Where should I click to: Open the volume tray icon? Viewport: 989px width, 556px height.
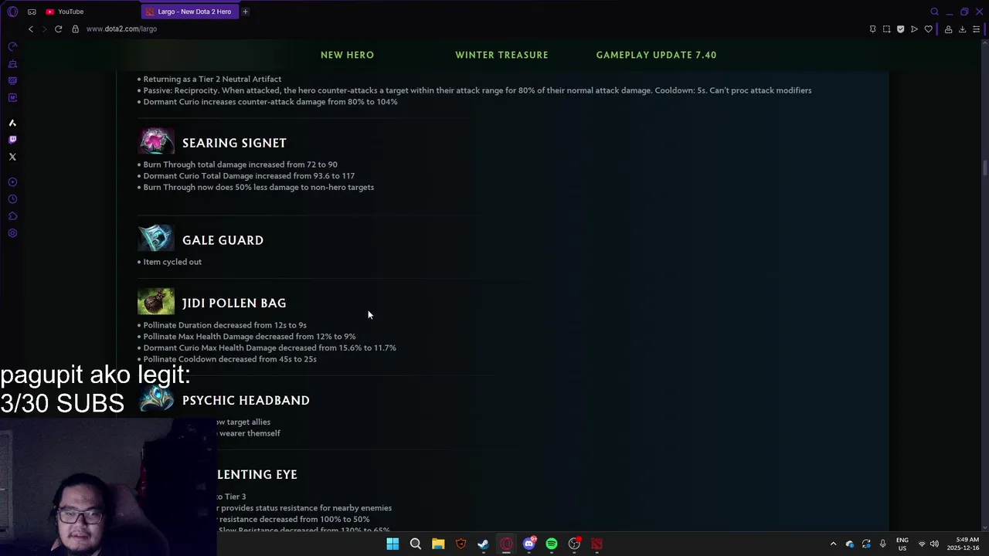pos(934,544)
